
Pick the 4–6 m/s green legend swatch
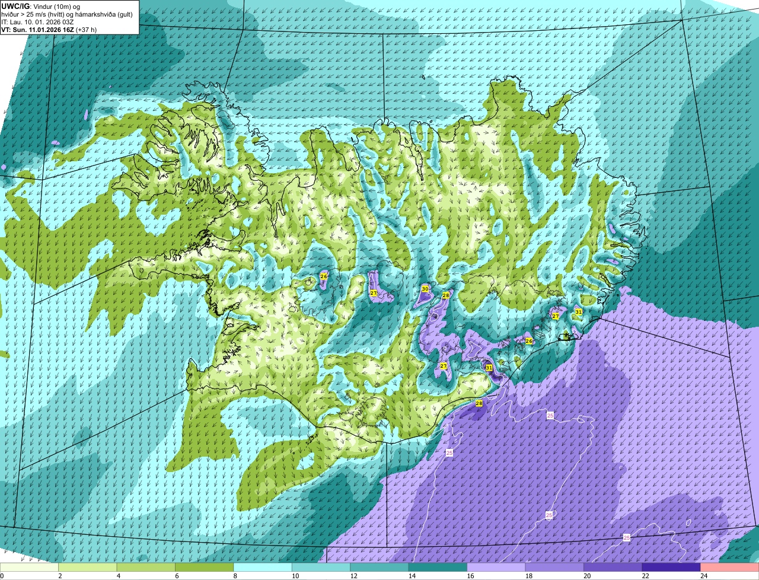pos(146,567)
